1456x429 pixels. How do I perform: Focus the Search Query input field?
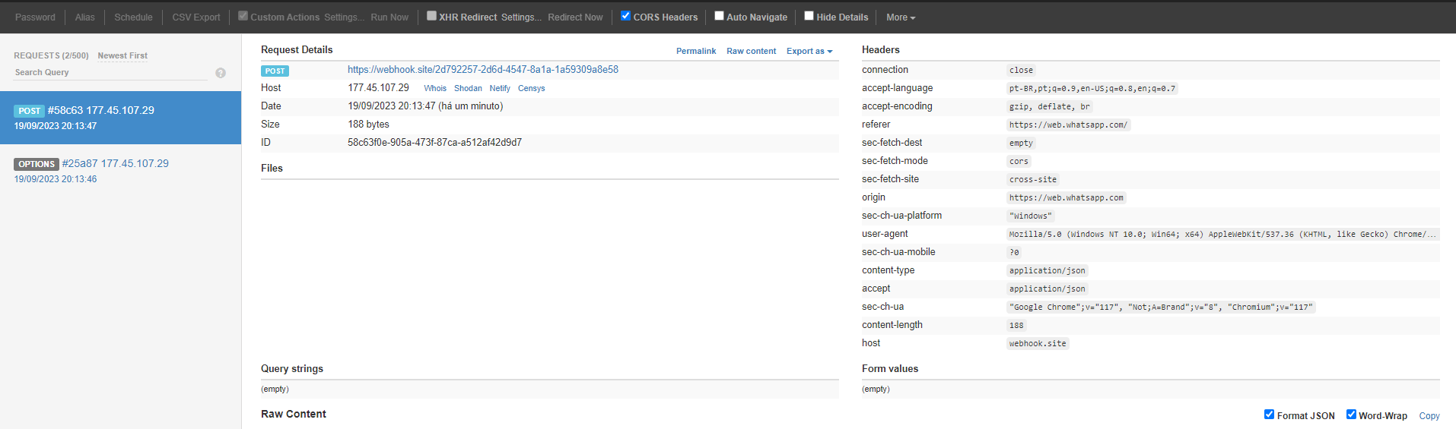[x=110, y=72]
